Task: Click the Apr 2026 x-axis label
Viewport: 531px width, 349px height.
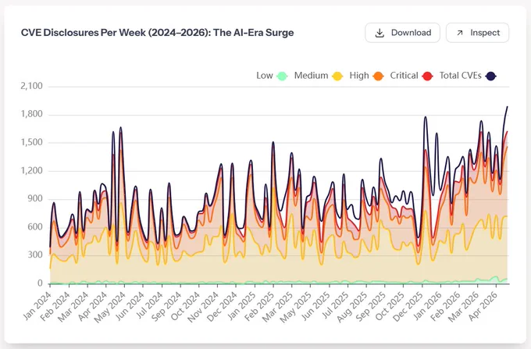Action: coord(483,305)
